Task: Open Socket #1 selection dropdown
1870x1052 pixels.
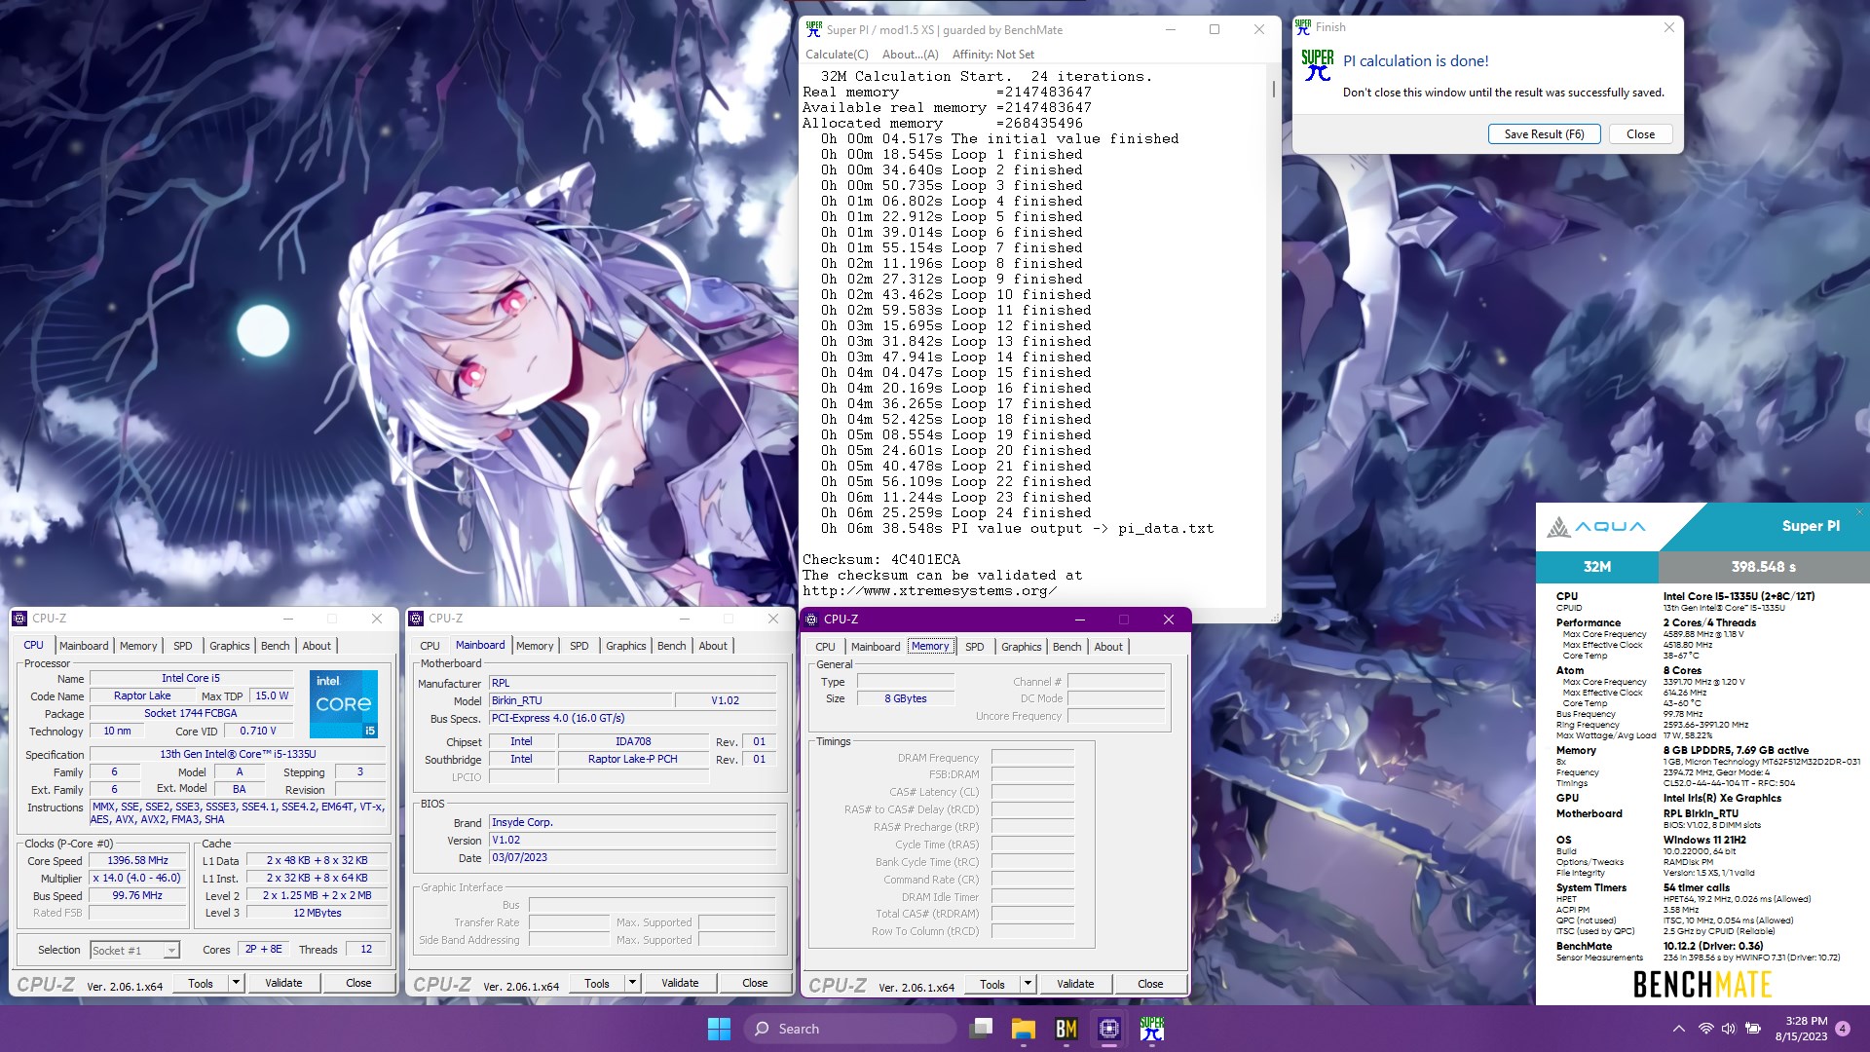Action: pyautogui.click(x=134, y=951)
